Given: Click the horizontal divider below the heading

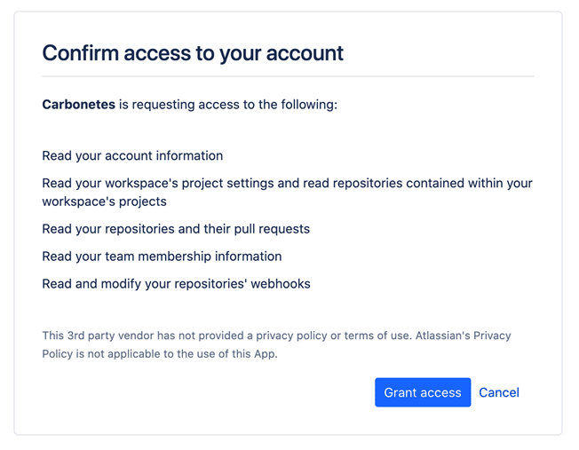Looking at the screenshot, I should [288, 76].
